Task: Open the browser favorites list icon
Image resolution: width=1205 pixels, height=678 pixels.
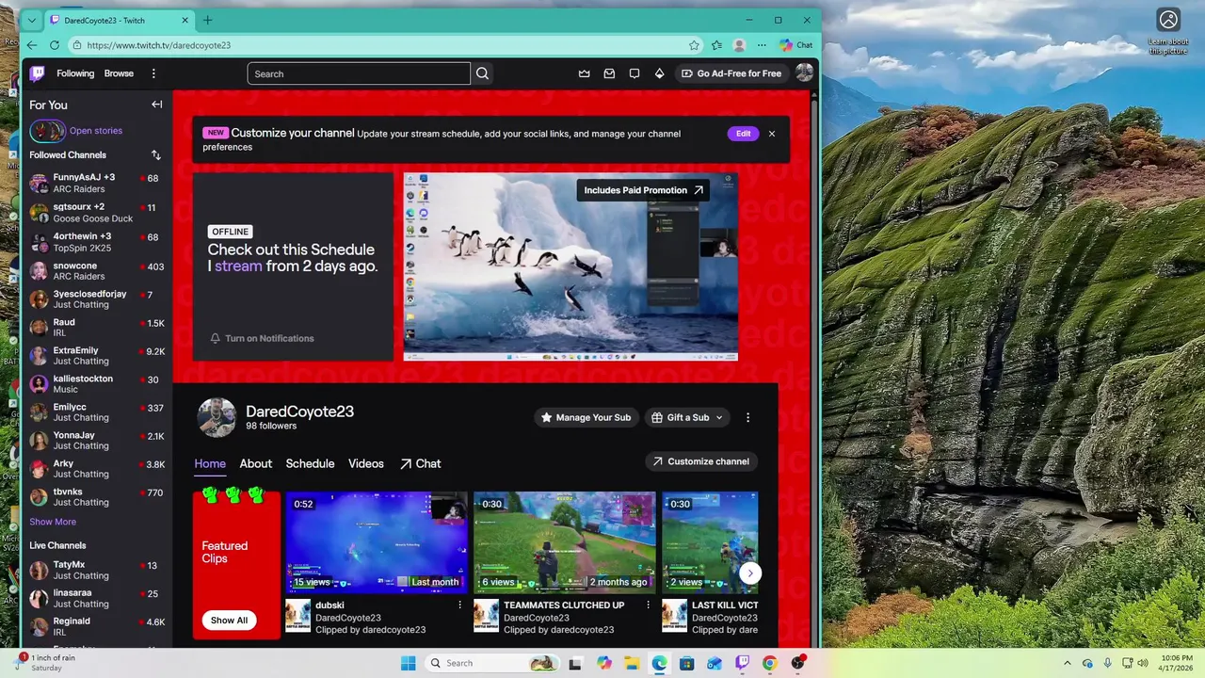Action: pos(717,44)
